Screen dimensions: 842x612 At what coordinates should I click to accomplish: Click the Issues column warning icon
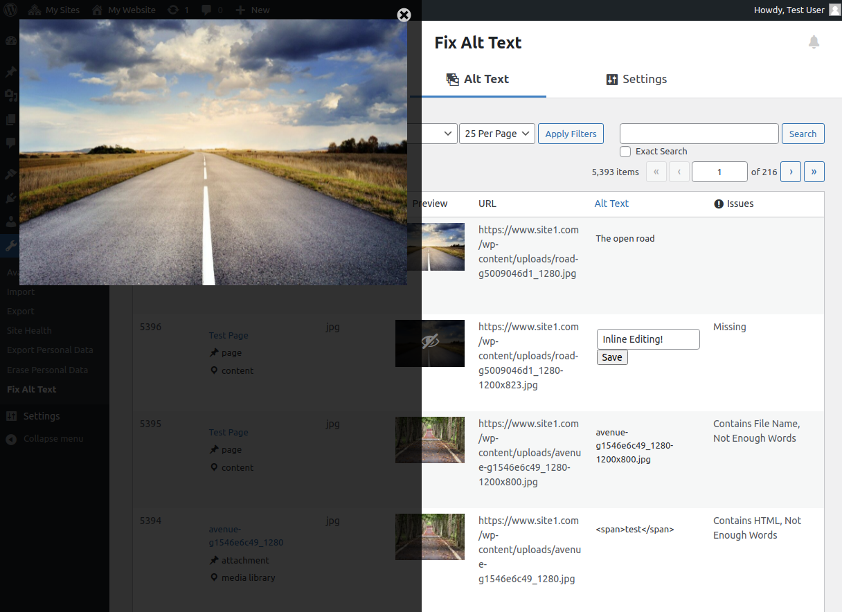pos(719,204)
